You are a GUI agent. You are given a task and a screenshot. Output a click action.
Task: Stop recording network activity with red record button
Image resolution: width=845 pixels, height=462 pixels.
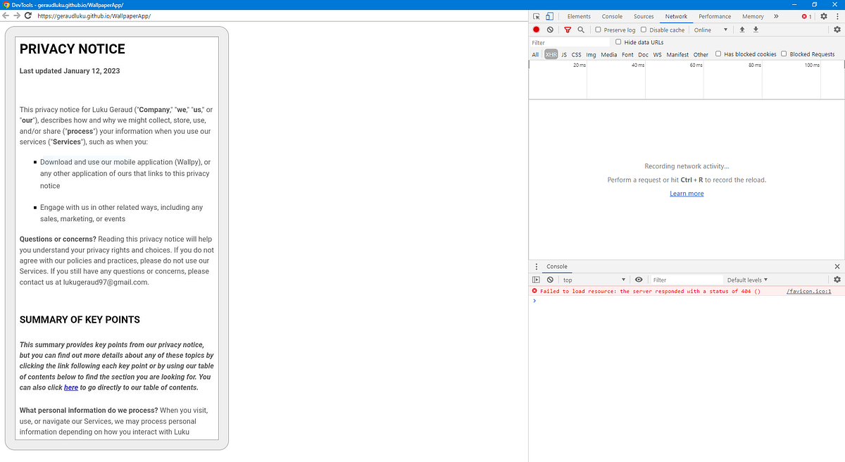point(536,30)
